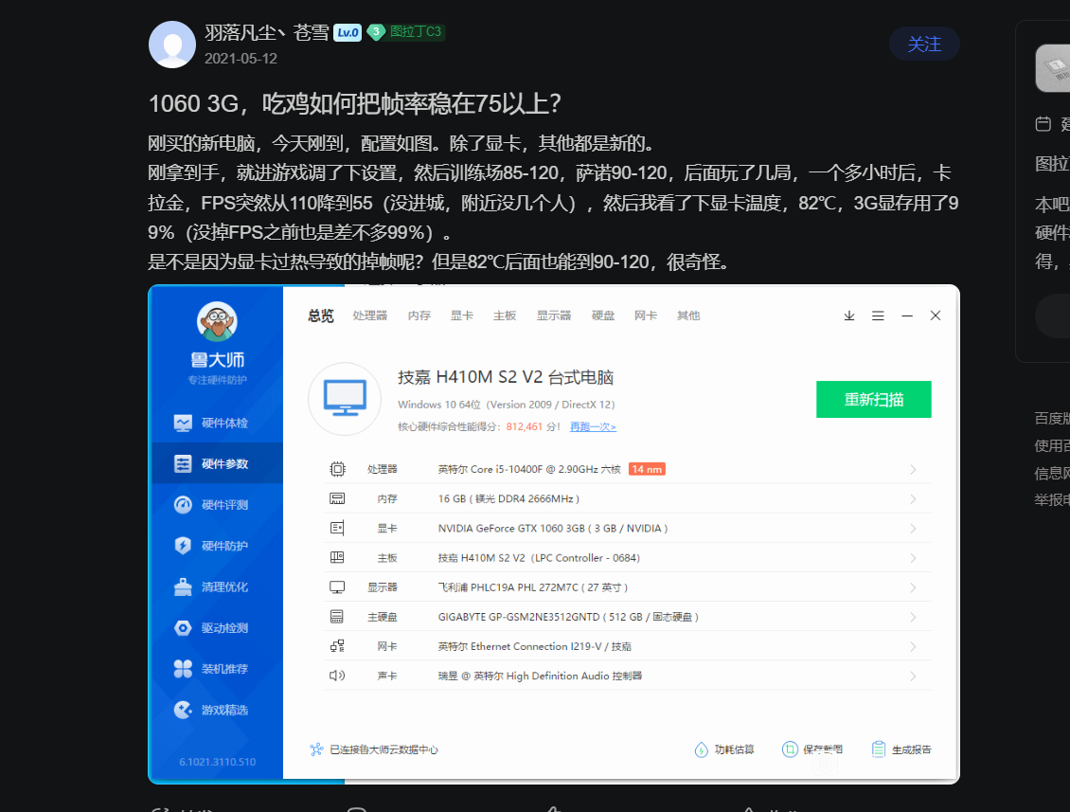Viewport: 1070px width, 812px height.
Task: Click the motherboard row icon
Action: click(x=337, y=557)
